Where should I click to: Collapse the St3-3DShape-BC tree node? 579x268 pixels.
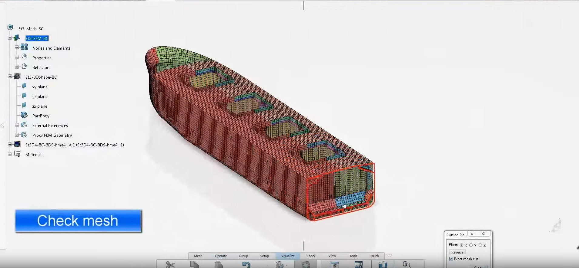point(10,77)
